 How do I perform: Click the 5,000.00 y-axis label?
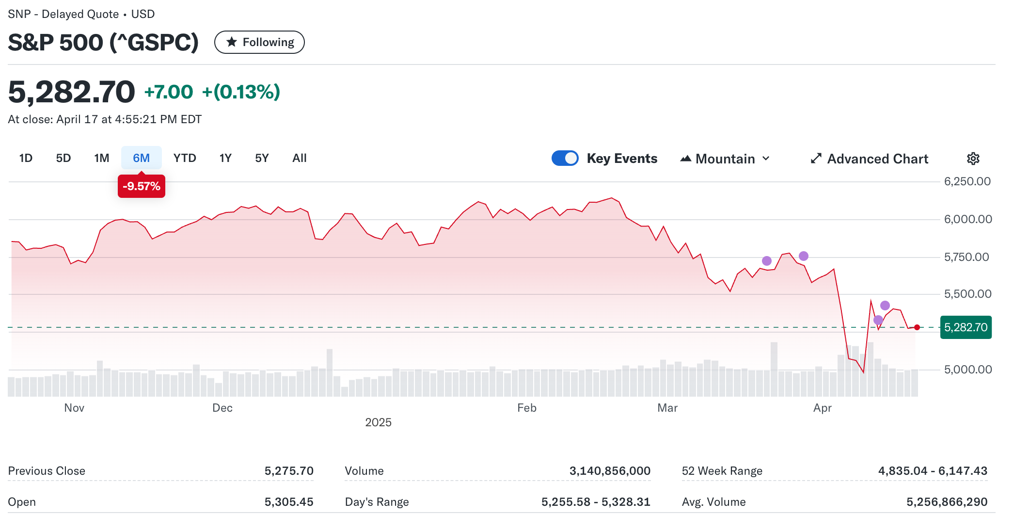click(968, 370)
